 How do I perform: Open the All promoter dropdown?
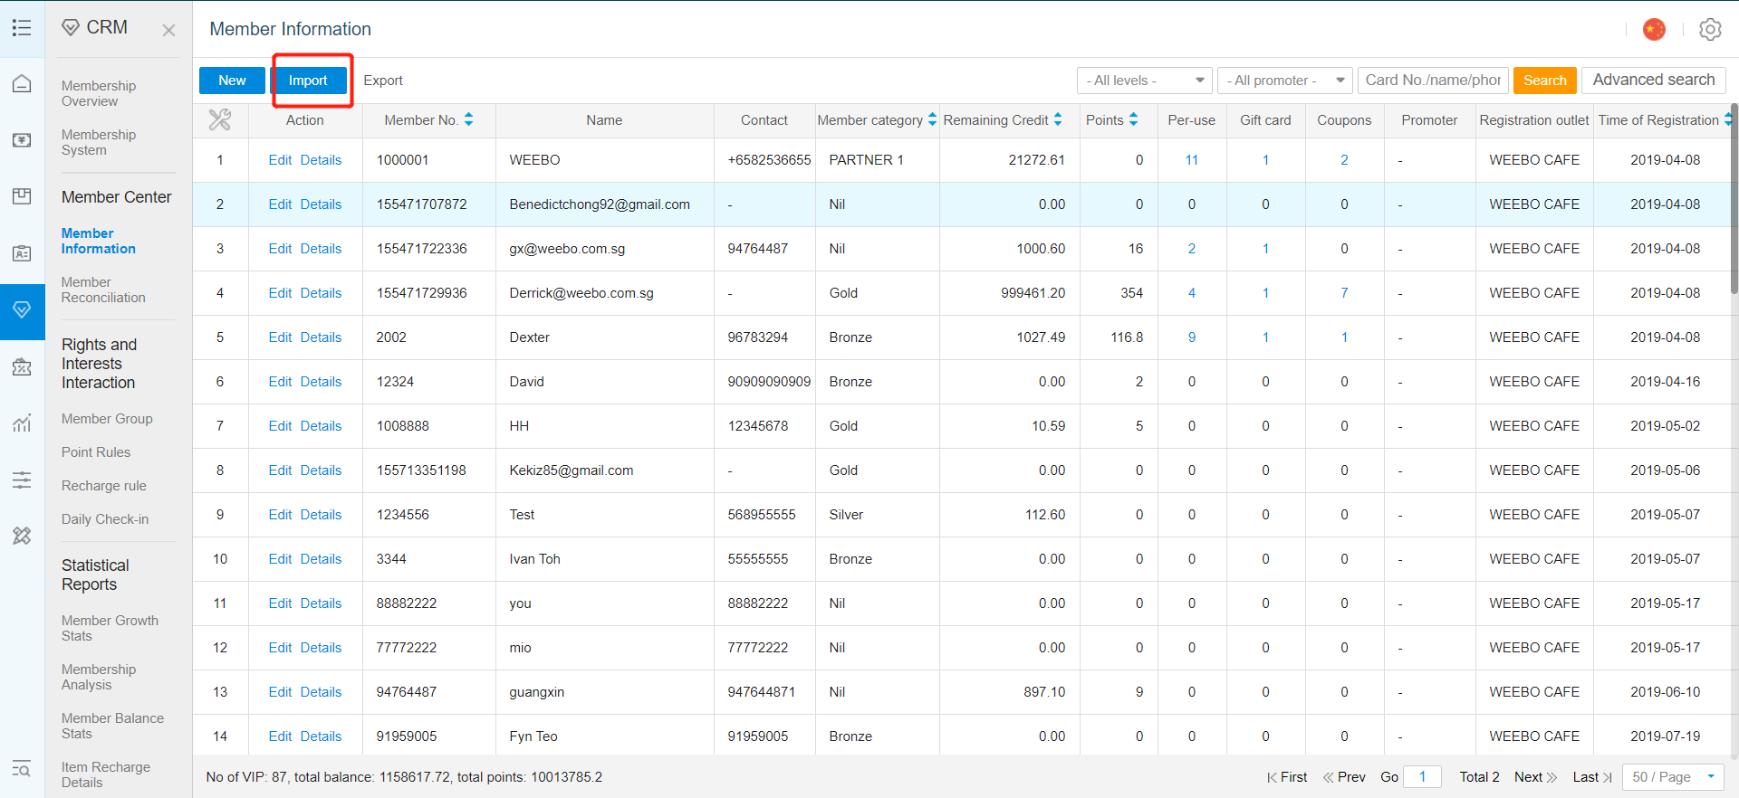tap(1284, 81)
